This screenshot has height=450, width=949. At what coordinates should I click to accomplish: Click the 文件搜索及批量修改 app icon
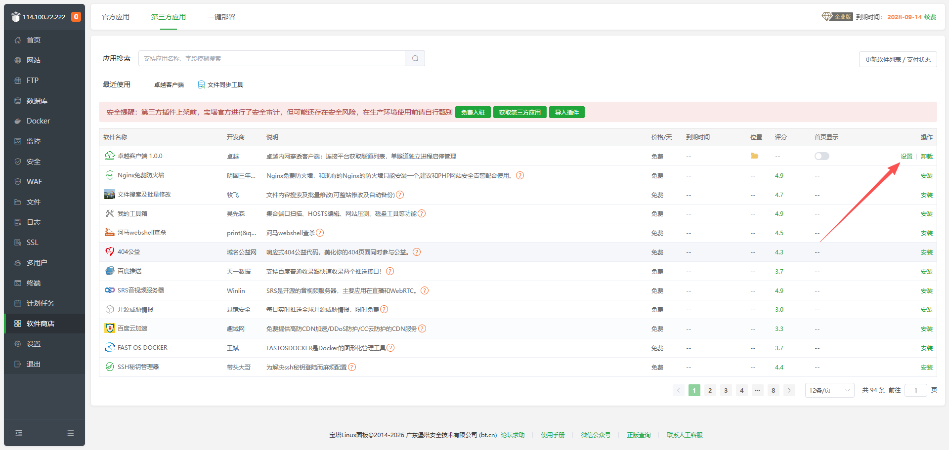coord(110,194)
